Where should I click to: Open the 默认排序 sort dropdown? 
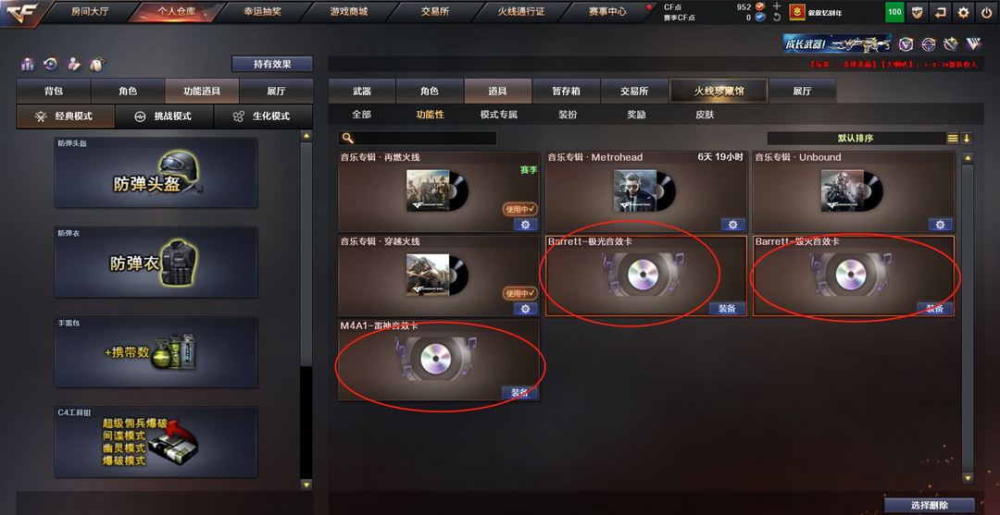(856, 138)
